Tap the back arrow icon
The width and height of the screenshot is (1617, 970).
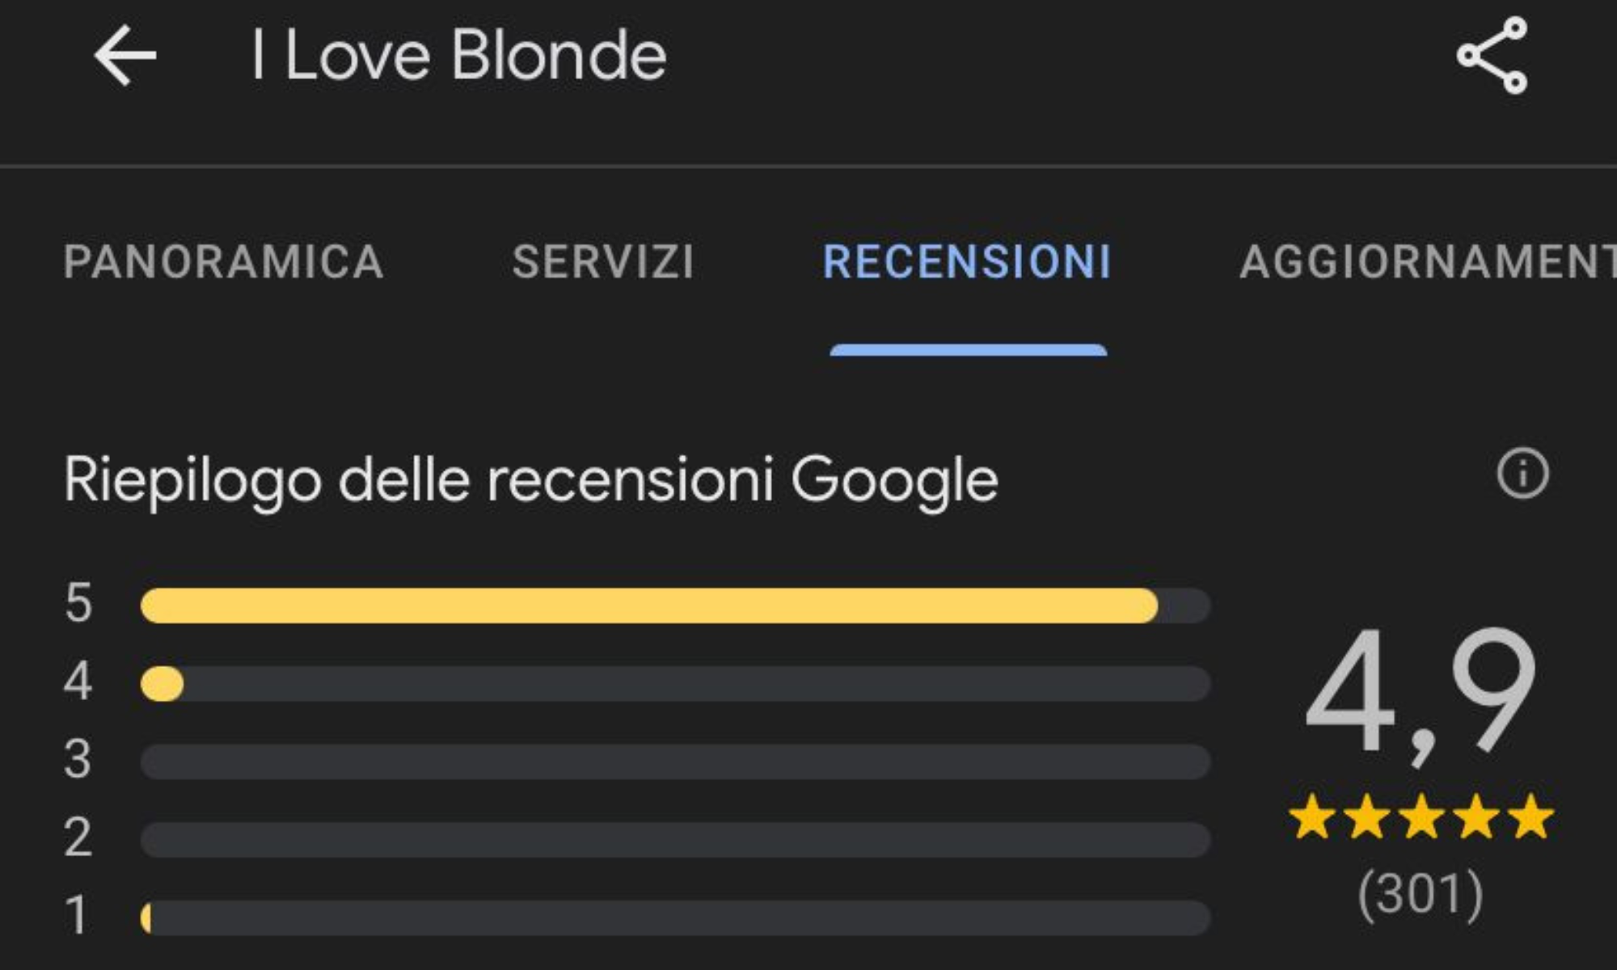(x=125, y=56)
